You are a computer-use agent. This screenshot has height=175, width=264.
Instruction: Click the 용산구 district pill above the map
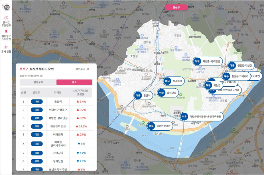(176, 7)
